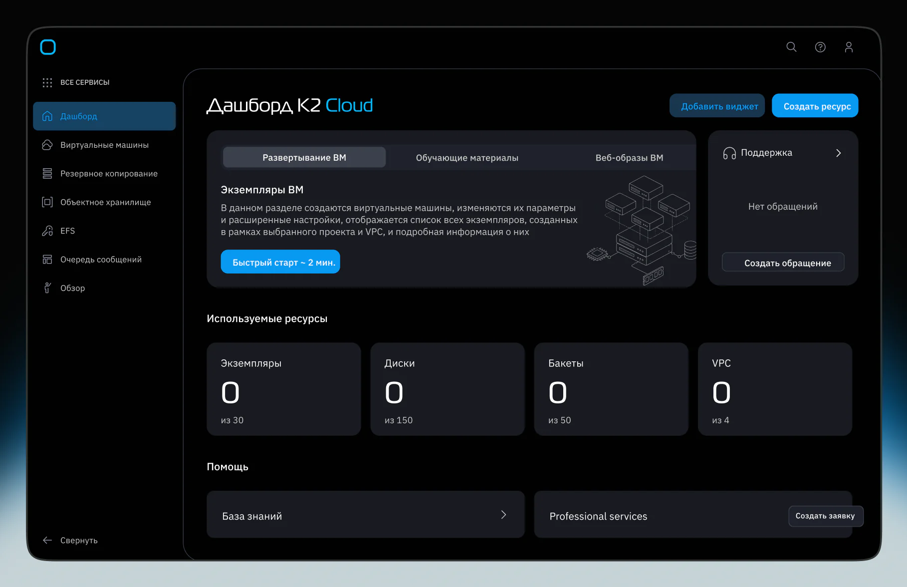Open База знаний via its chevron
This screenshot has width=907, height=587.
(x=503, y=515)
